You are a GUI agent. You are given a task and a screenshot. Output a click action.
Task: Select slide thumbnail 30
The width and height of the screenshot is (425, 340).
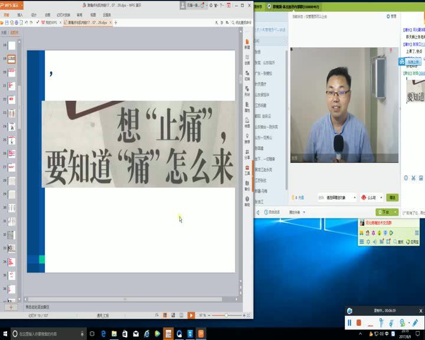12,208
